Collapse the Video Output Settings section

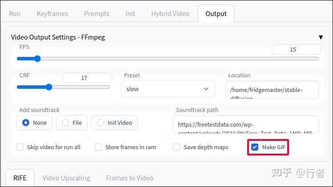(320, 37)
